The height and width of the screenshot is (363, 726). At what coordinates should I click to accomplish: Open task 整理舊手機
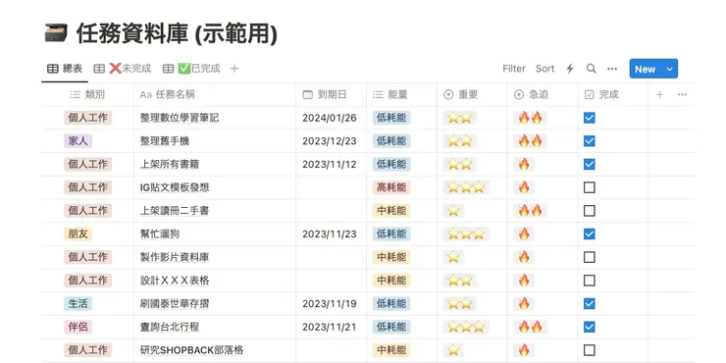coord(165,141)
